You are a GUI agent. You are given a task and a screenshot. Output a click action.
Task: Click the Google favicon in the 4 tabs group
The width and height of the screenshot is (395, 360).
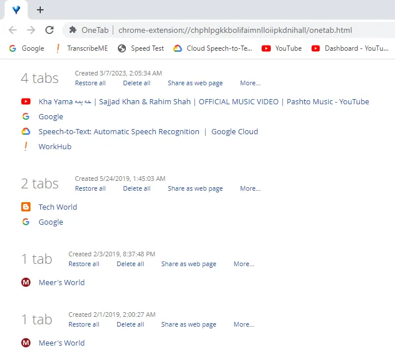(x=26, y=116)
